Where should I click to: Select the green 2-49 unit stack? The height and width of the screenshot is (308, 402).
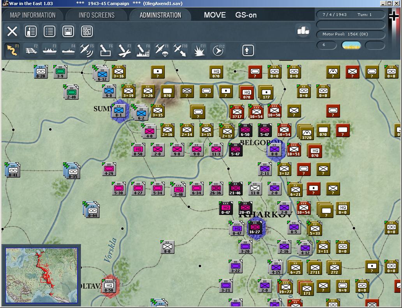tap(71, 93)
